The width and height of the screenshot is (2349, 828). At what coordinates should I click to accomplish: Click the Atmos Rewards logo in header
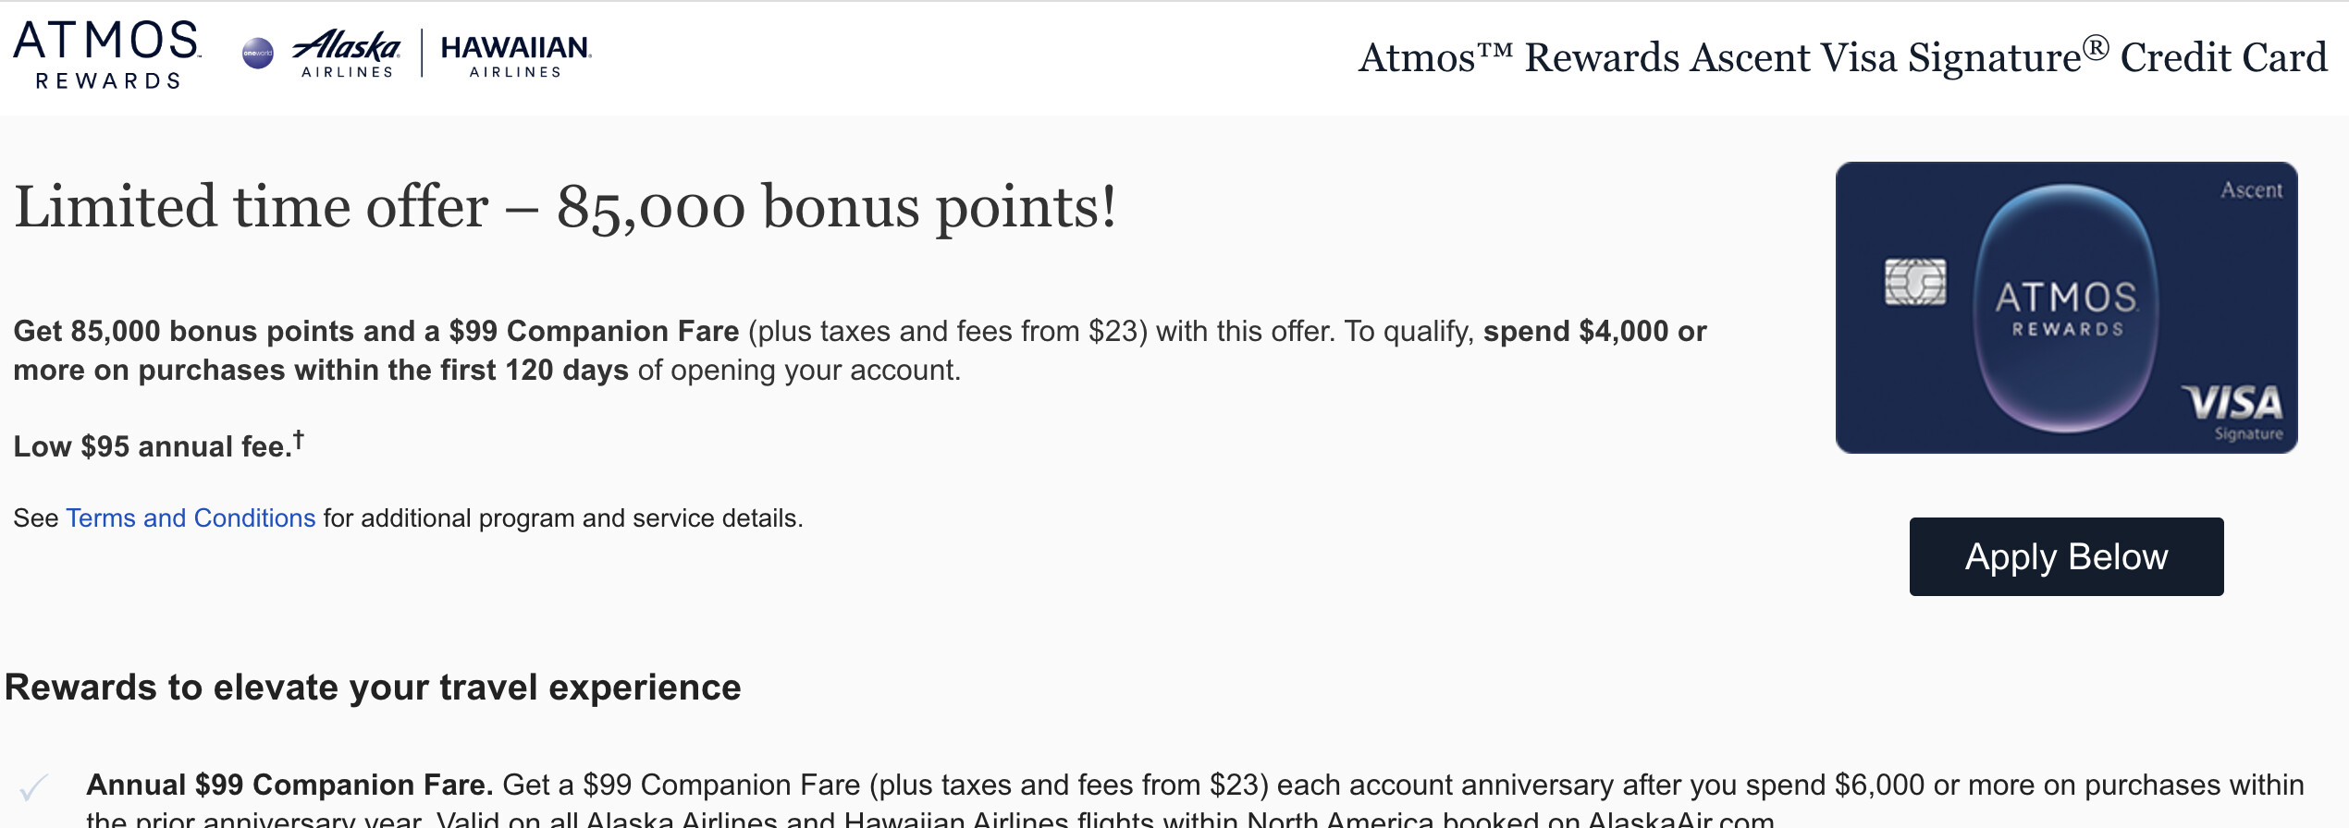coord(107,55)
